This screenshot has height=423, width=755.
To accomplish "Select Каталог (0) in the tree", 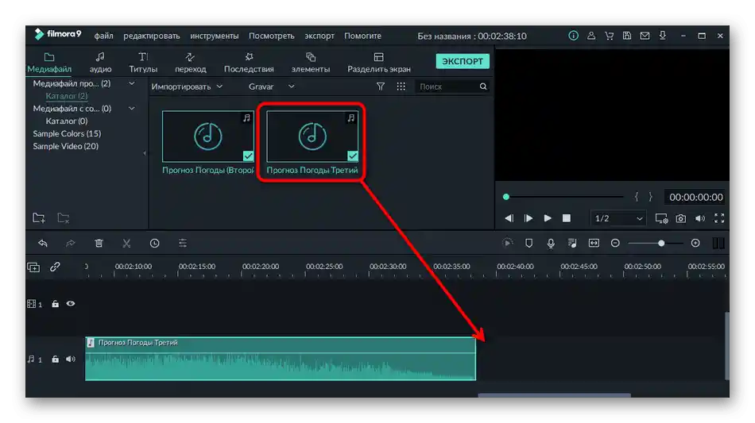I will (67, 121).
